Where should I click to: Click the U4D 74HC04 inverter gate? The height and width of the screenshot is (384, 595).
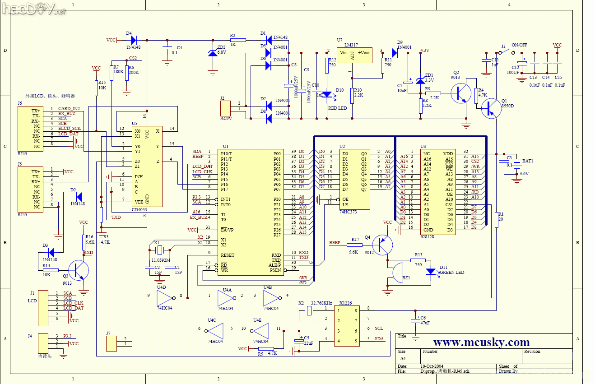[x=164, y=298]
